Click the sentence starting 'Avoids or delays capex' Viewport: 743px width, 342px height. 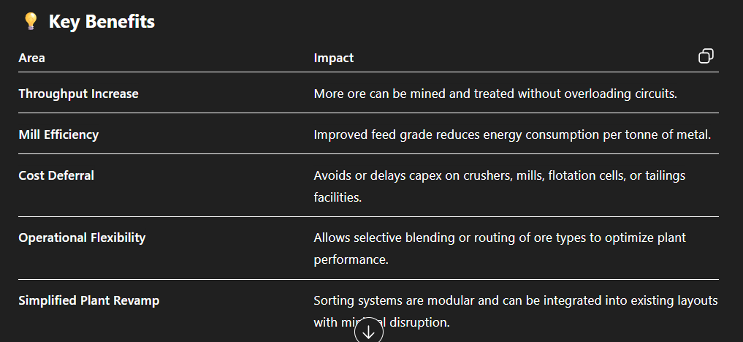[x=499, y=175]
